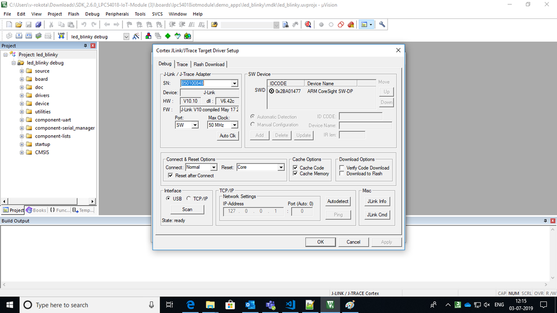Viewport: 557px width, 313px height.
Task: Click the JLink Cmd button
Action: pyautogui.click(x=377, y=214)
